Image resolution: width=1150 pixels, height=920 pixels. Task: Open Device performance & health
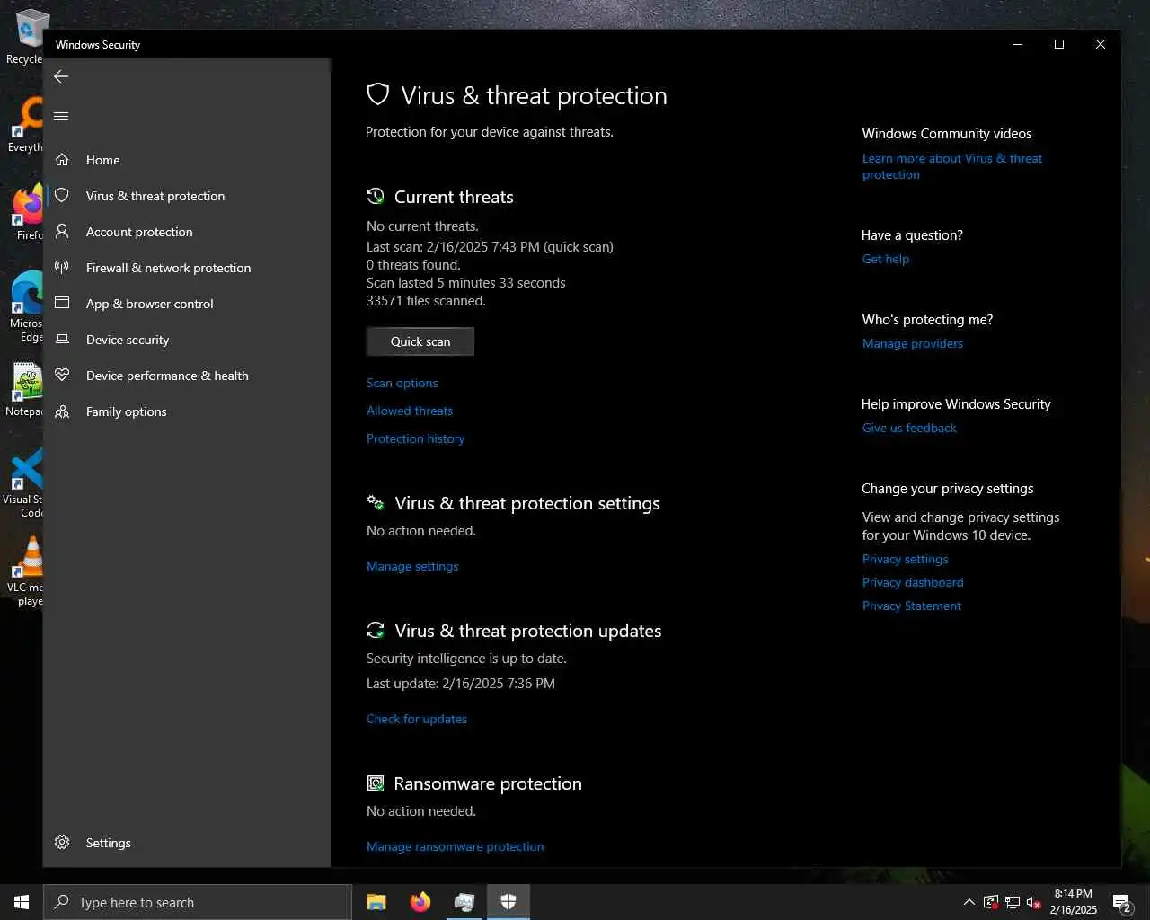[x=187, y=376]
